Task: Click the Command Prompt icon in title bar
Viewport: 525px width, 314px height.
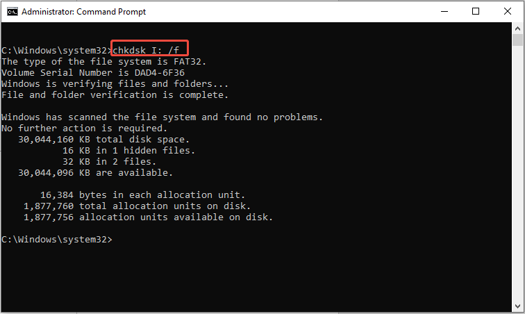Action: coord(11,12)
